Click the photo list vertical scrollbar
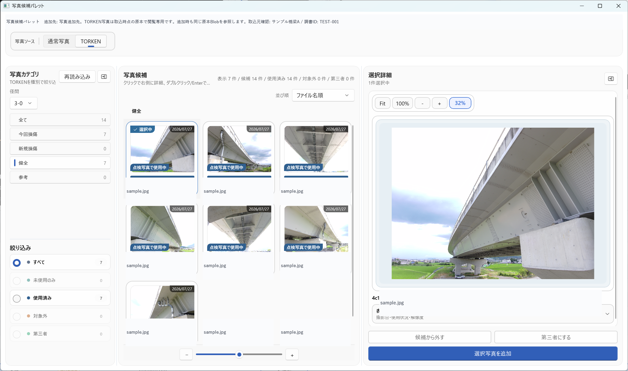This screenshot has height=371, width=628. [353, 221]
